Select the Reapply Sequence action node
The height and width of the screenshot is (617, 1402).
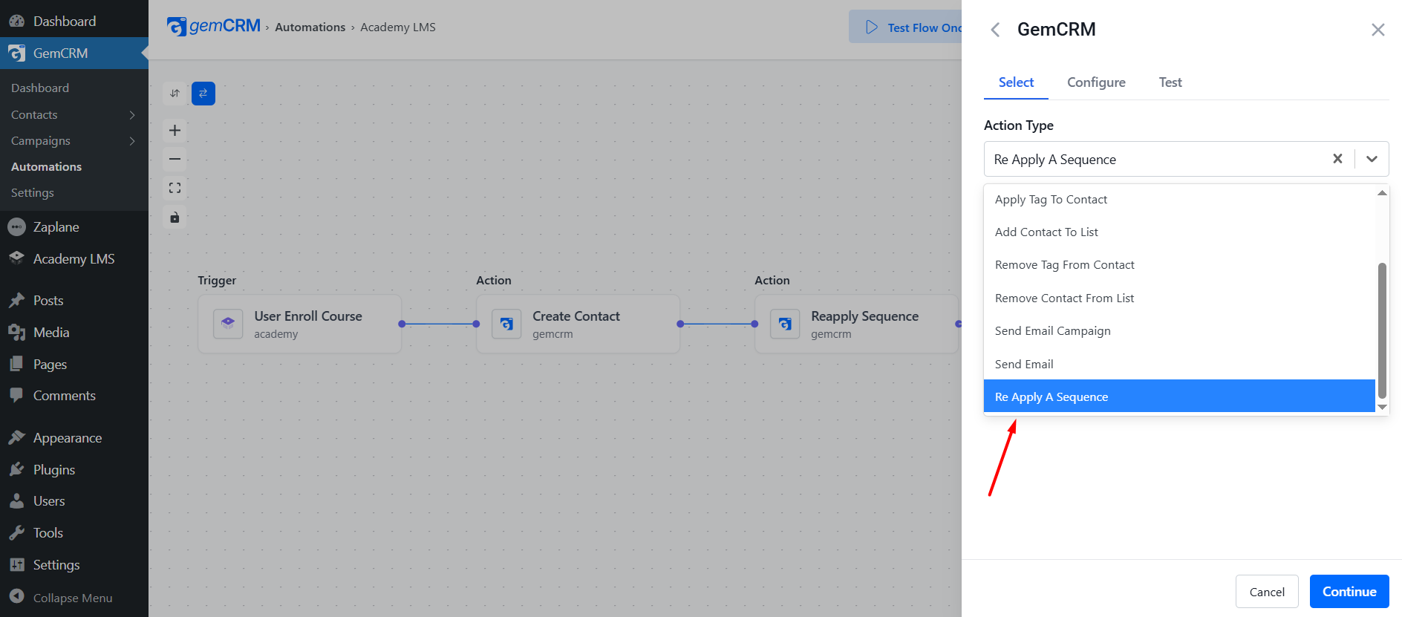tap(857, 324)
